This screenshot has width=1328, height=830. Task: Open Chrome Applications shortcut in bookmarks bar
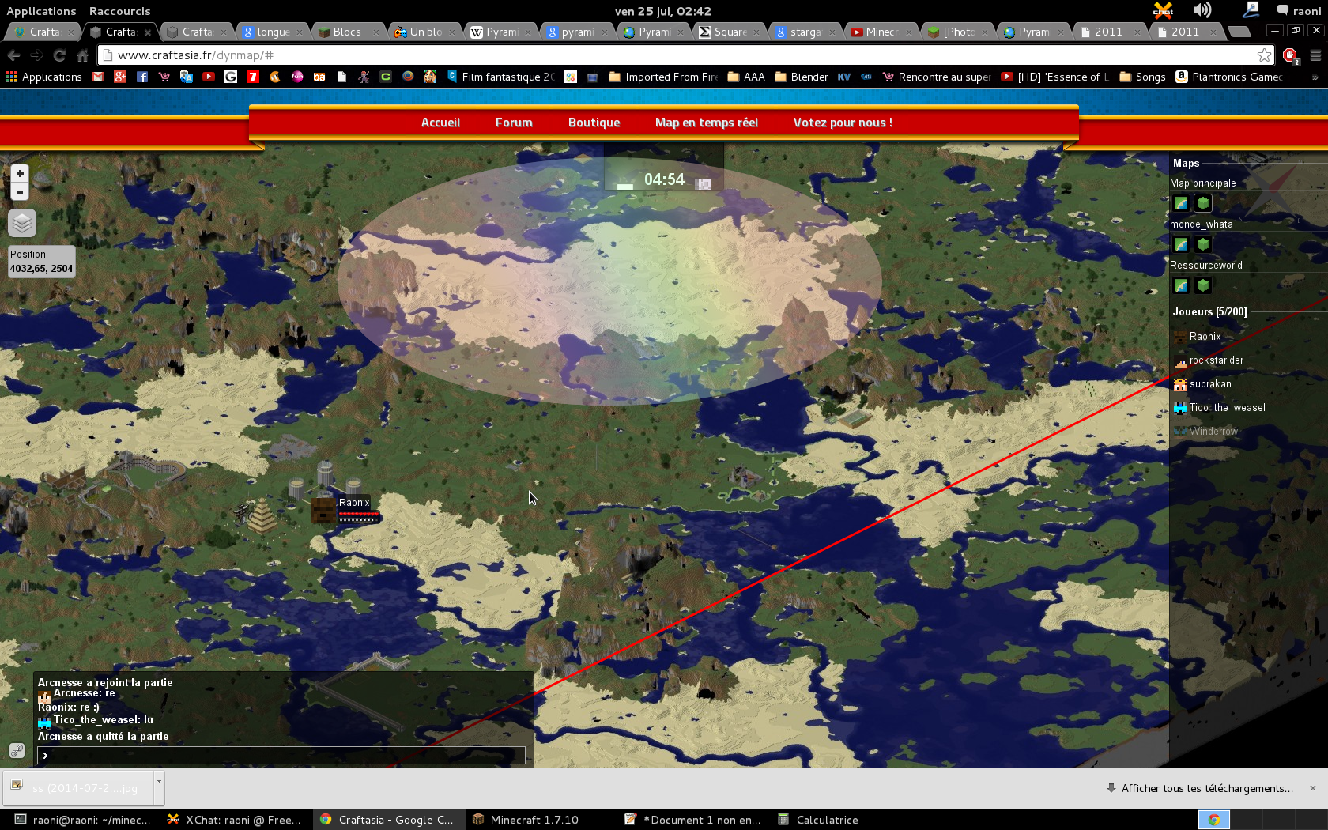coord(44,77)
